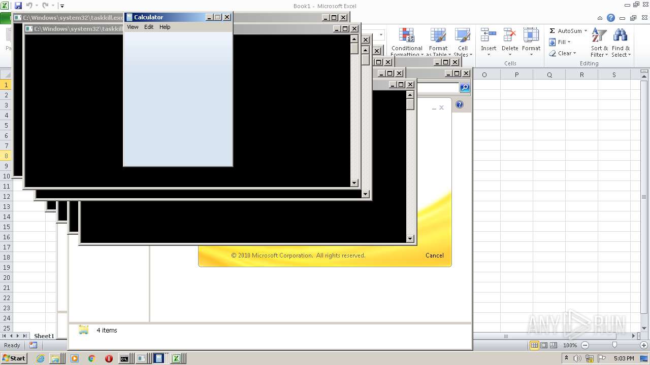Minimize the Excel ribbon with caret
This screenshot has width=650, height=365.
click(x=600, y=18)
